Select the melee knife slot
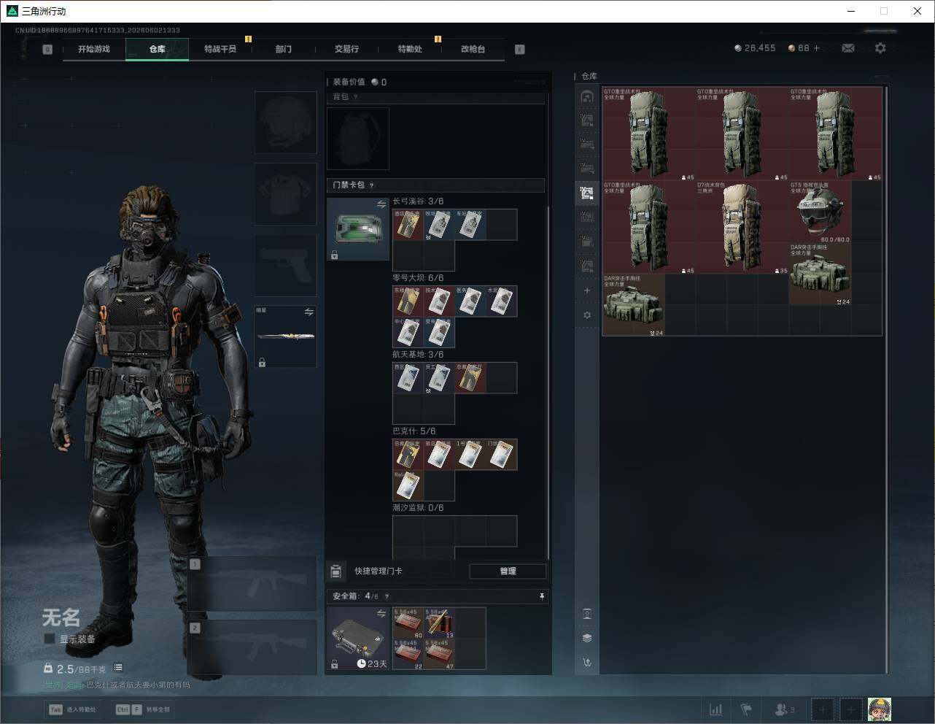935x724 pixels. tap(285, 336)
